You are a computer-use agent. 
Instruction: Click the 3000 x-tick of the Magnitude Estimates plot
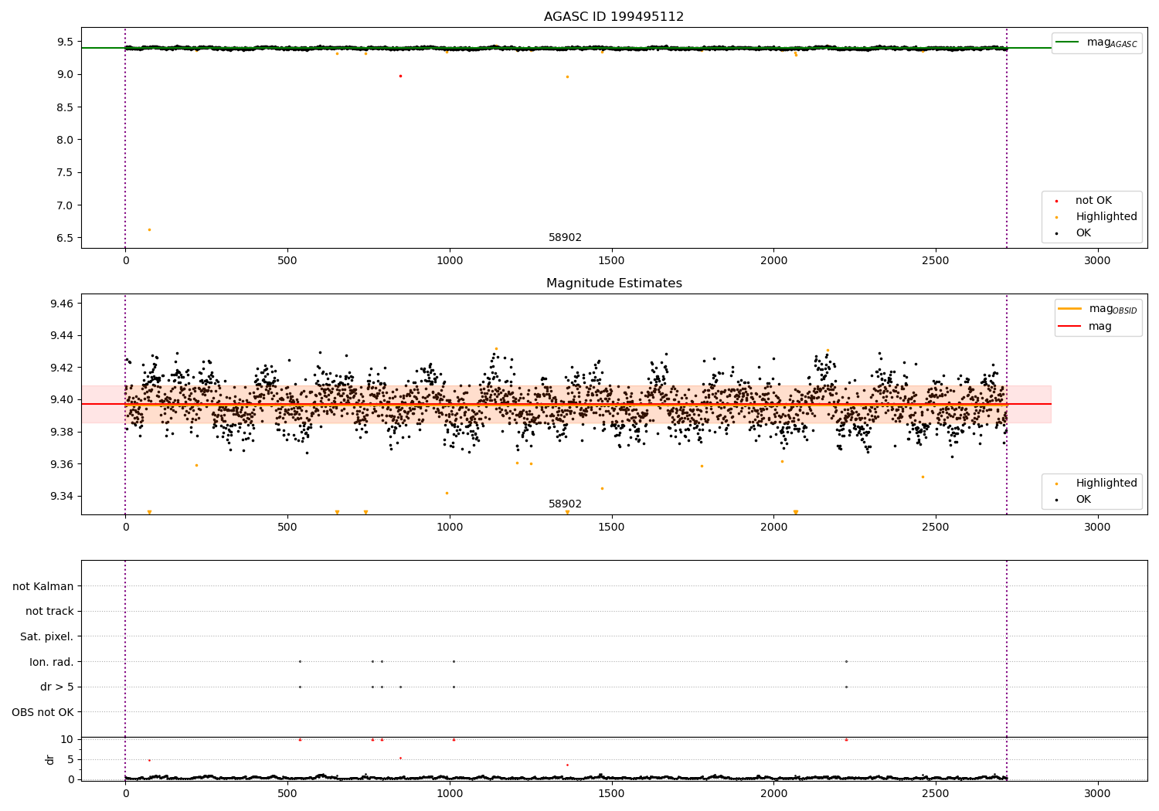[x=1097, y=527]
